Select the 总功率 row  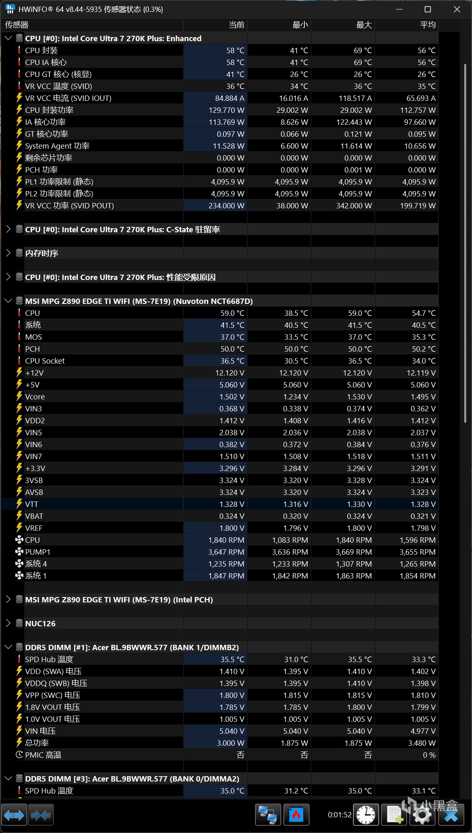coord(220,743)
